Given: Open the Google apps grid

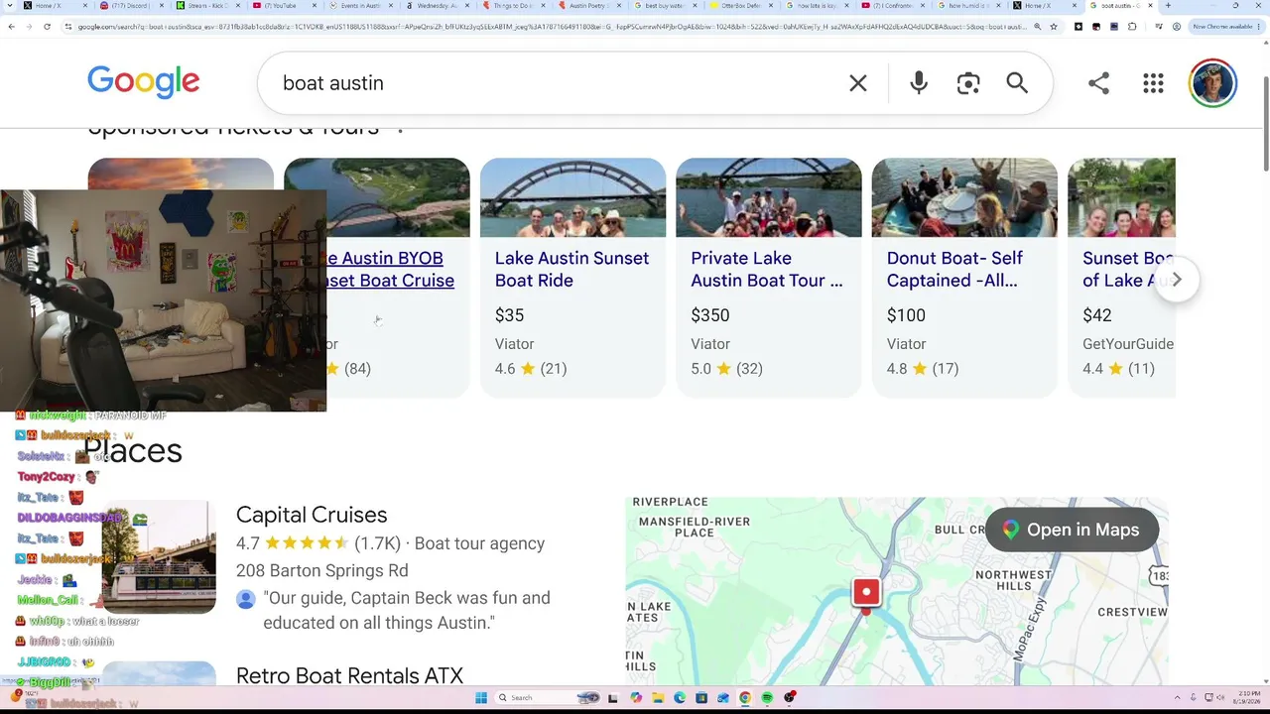Looking at the screenshot, I should tap(1153, 83).
